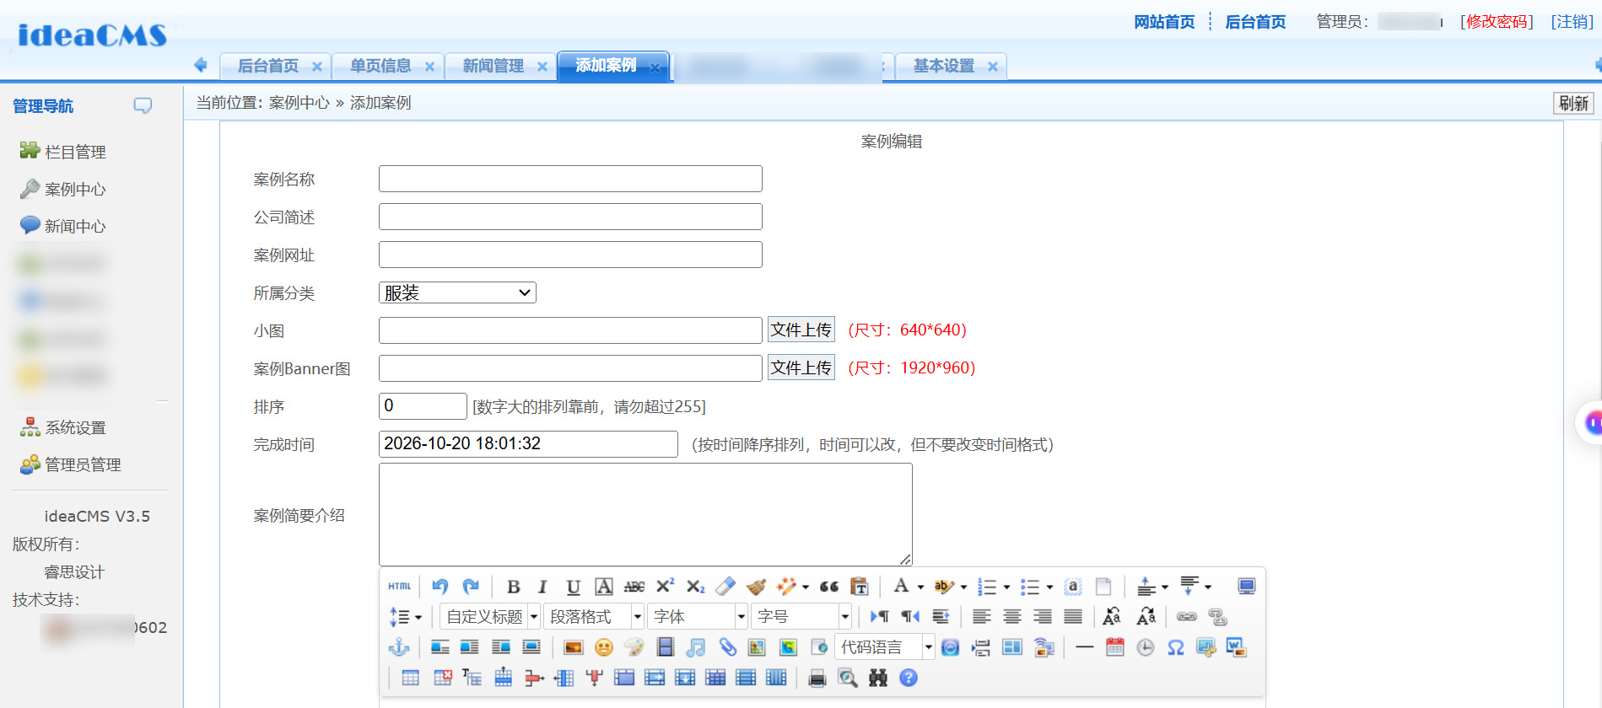
Task: Switch editor to fullscreen
Action: pos(1247,587)
